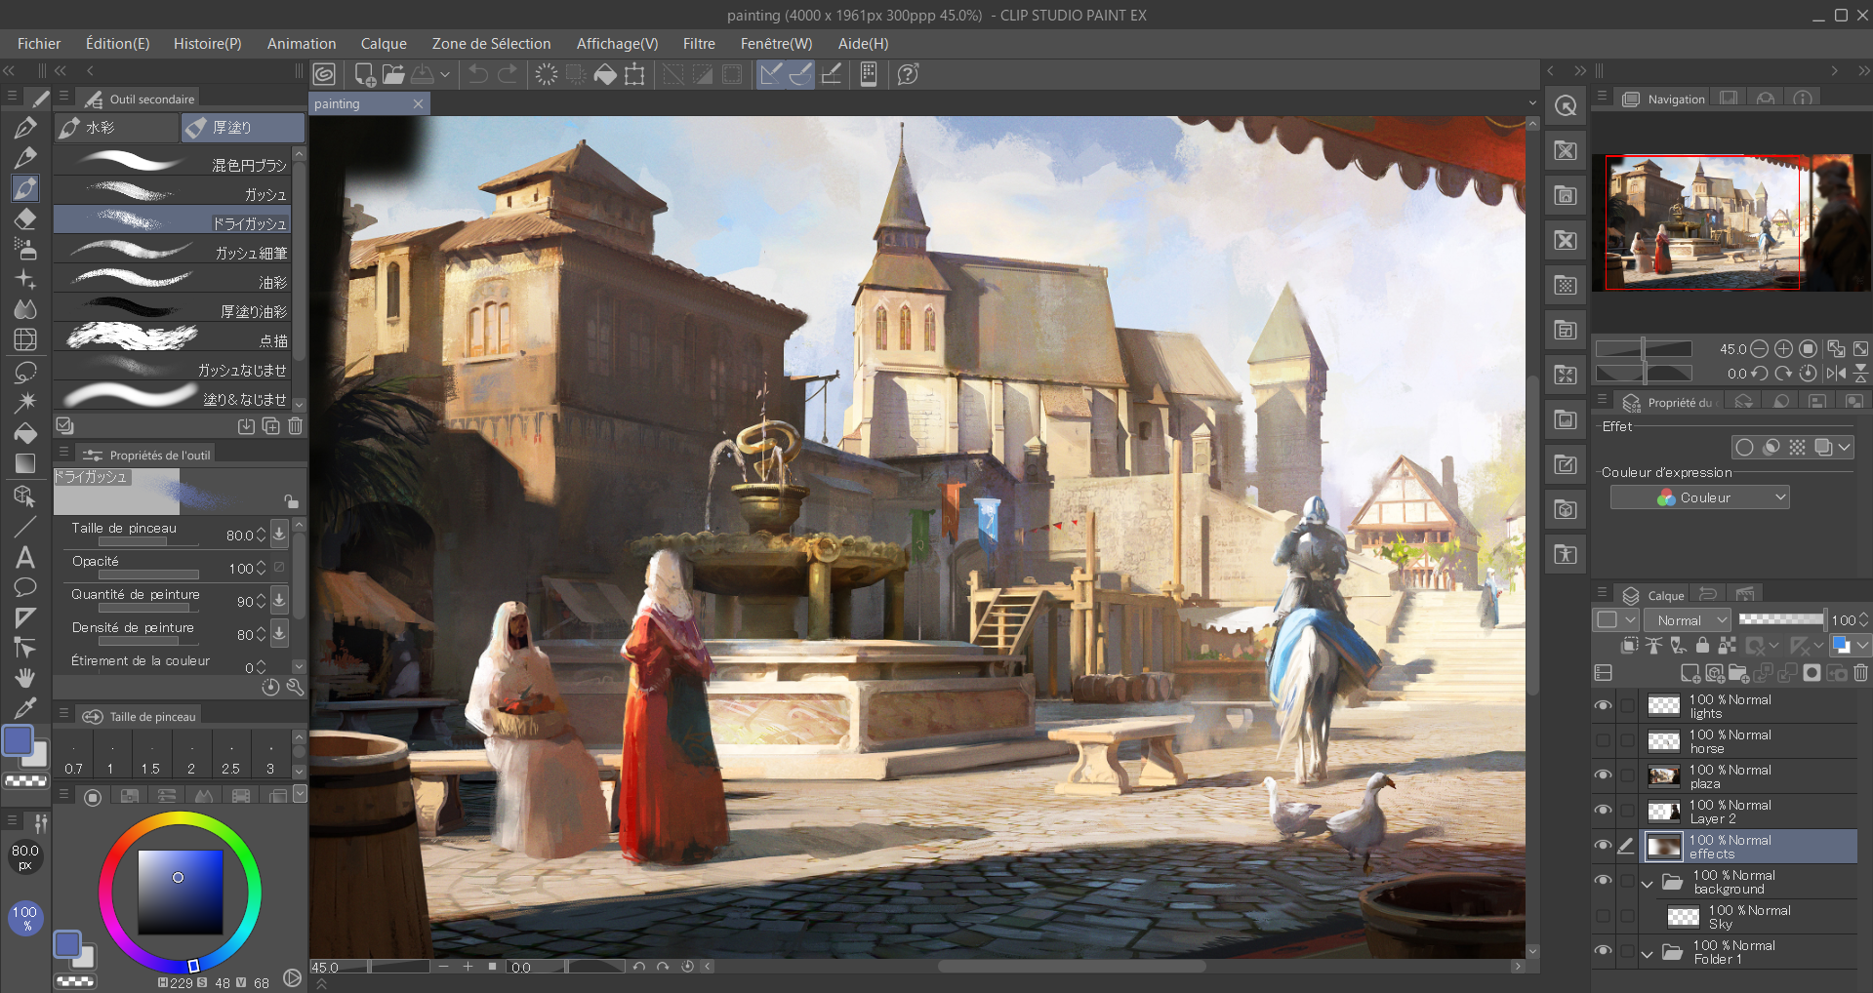Viewport: 1873px width, 993px height.
Task: Collapse the background folder
Action: 1648,883
